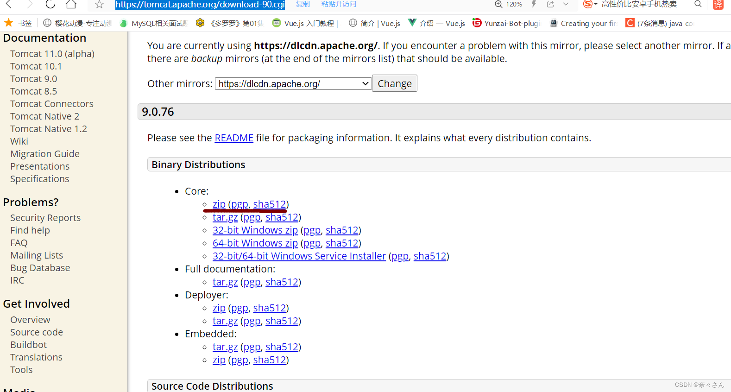Screen dimensions: 731x392
Task: Open the Creating your first bookmark
Action: coord(583,23)
